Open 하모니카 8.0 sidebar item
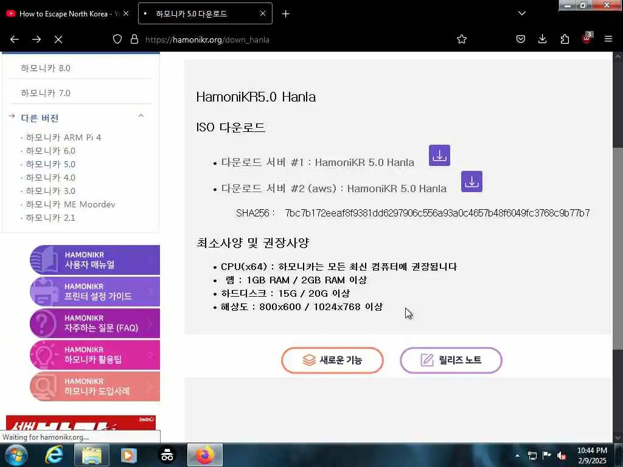623x467 pixels. (x=46, y=68)
